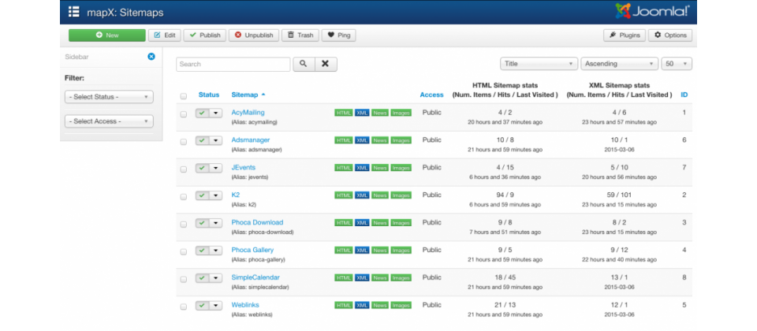Click the Trash toolbar button

point(300,35)
